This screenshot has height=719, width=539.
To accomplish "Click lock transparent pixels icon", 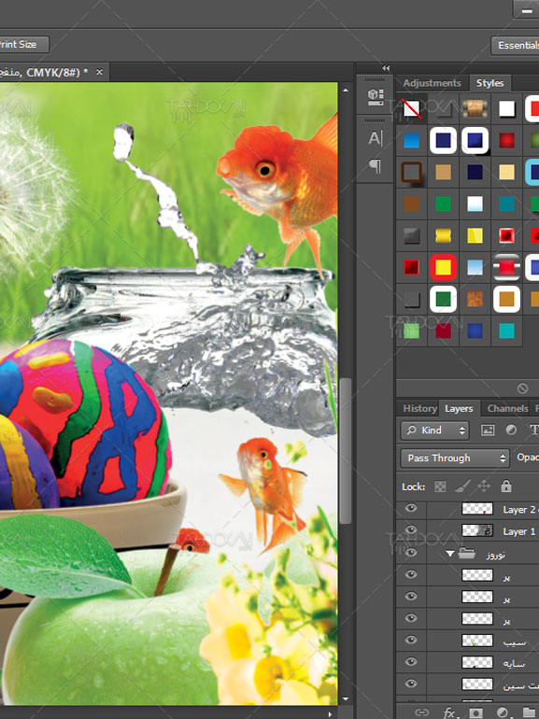I will 440,486.
